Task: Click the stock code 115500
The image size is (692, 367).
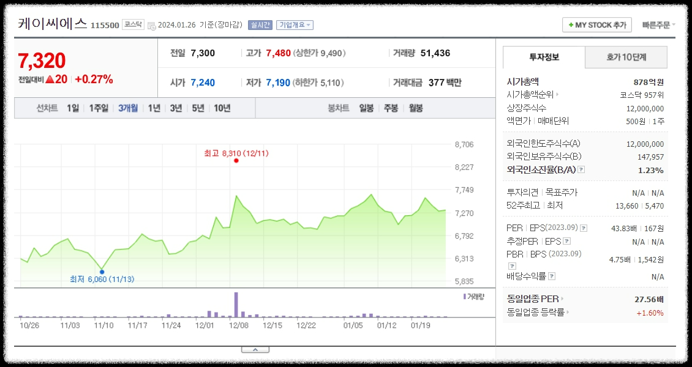Action: (105, 25)
